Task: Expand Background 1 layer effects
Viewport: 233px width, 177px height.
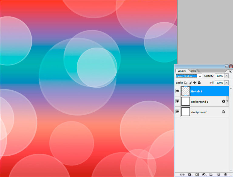Action: pyautogui.click(x=227, y=101)
